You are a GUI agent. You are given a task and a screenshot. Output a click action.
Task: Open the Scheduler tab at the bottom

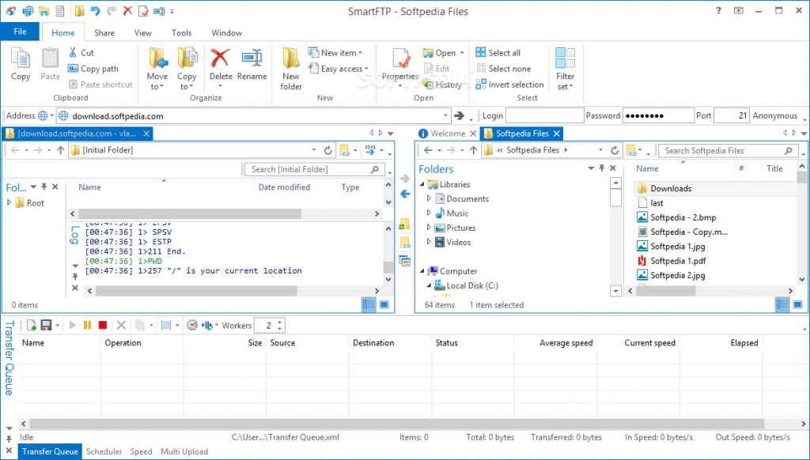(104, 451)
